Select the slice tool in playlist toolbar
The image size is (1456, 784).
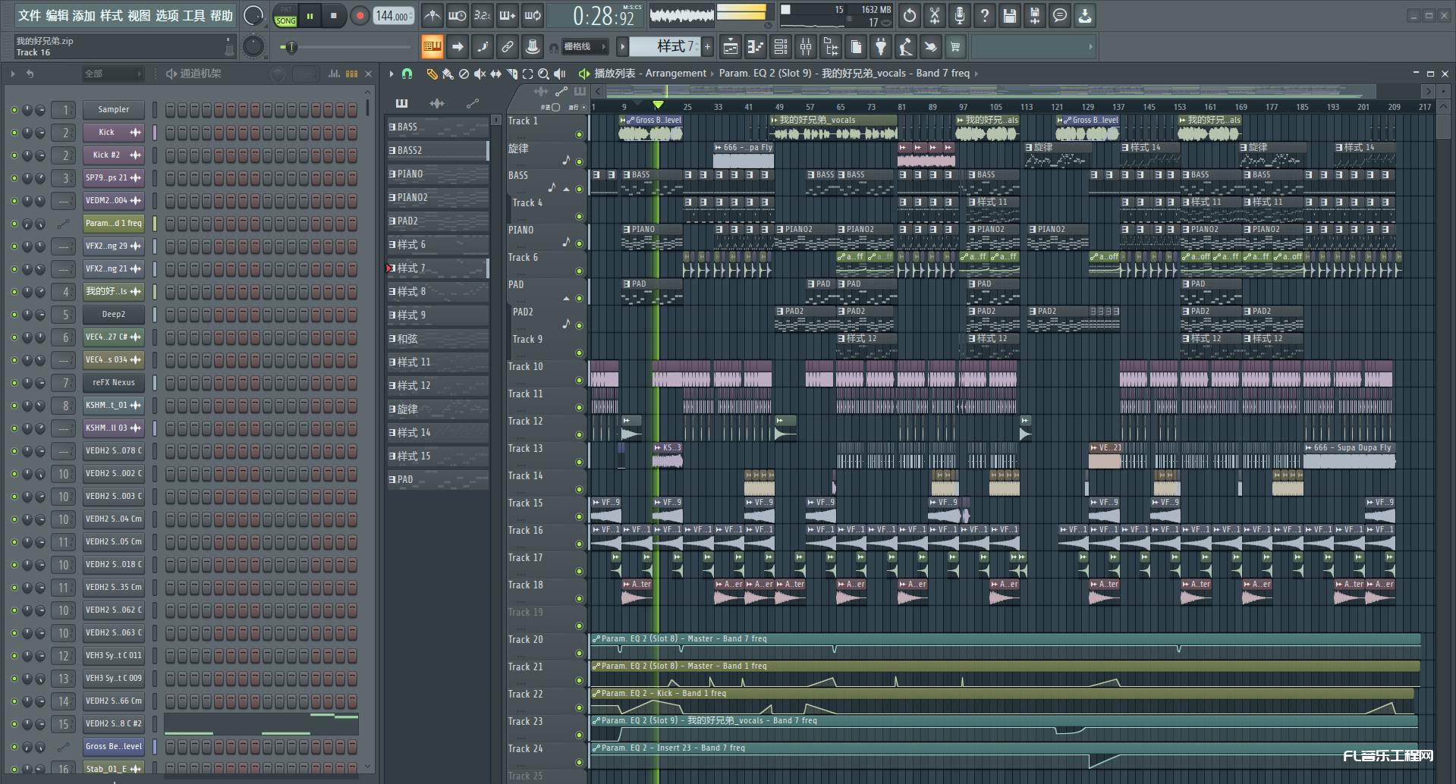[511, 74]
